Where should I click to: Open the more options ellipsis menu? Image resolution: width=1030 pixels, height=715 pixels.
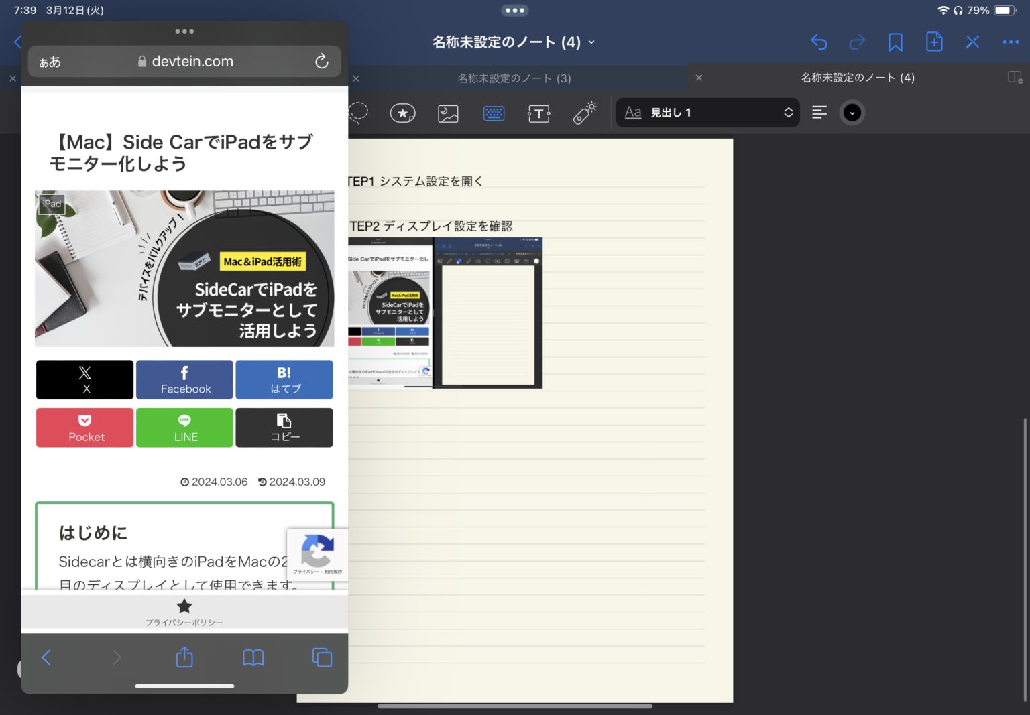[1010, 42]
